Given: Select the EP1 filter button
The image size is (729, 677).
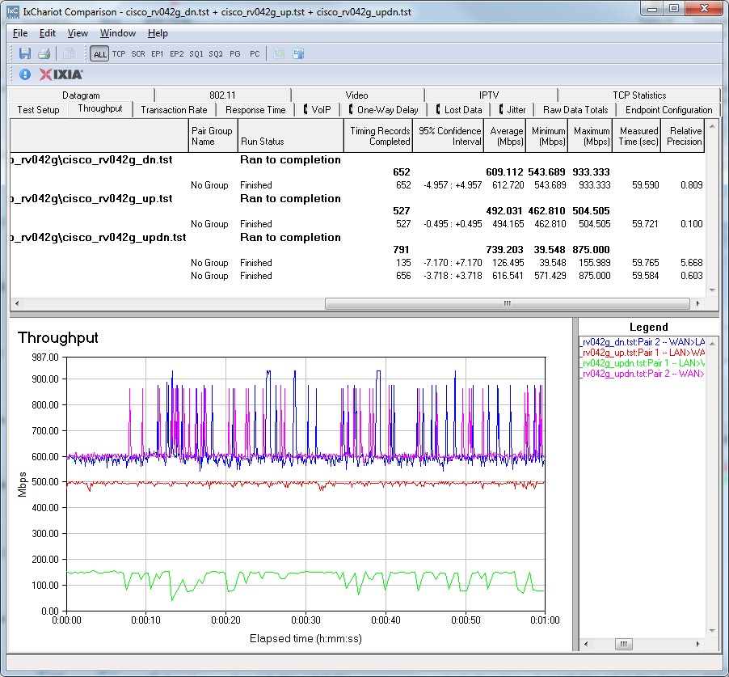Looking at the screenshot, I should pyautogui.click(x=157, y=54).
